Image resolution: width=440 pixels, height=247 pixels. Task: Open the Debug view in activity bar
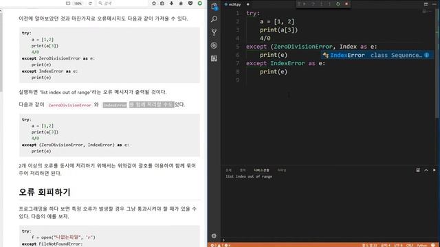coord(214,45)
